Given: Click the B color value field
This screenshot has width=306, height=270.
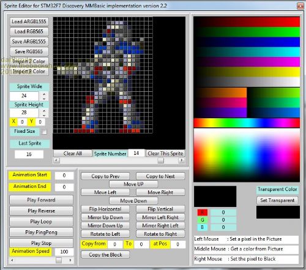Looking at the screenshot, I should click(223, 227).
